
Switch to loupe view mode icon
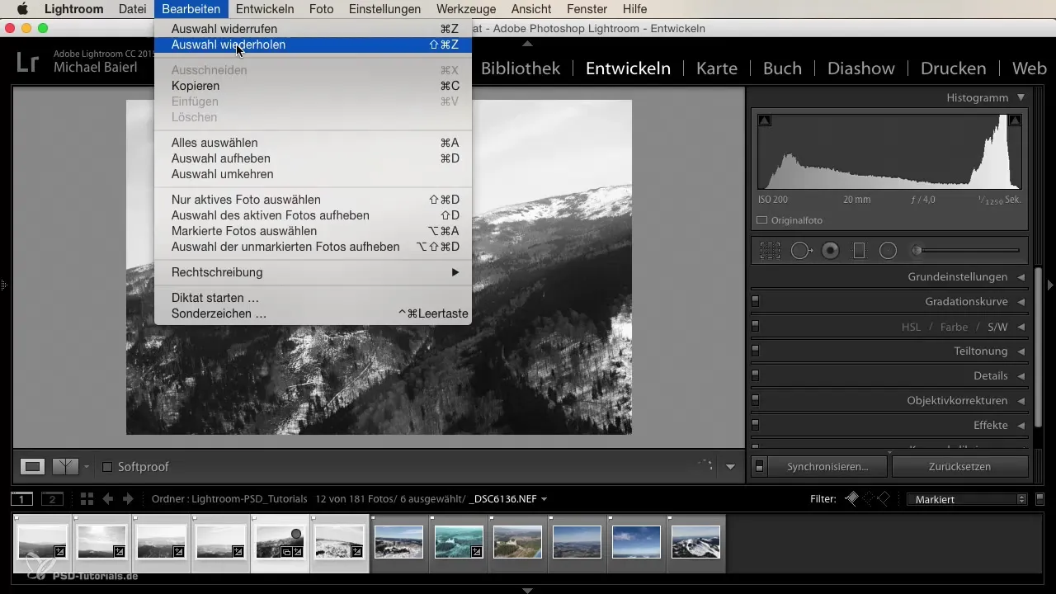[32, 467]
